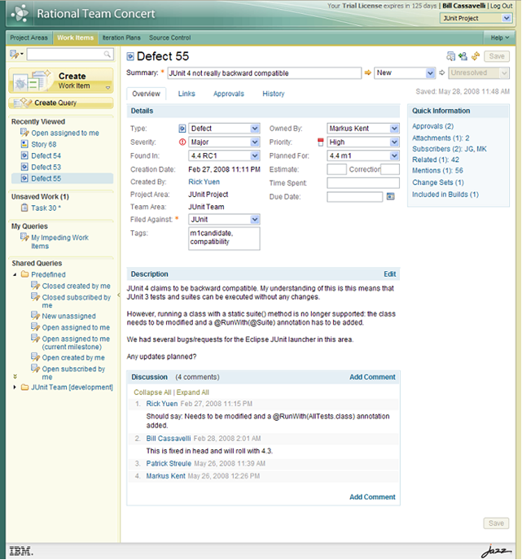This screenshot has height=560, width=522.
Task: Click the Jazz logo in the footer
Action: pyautogui.click(x=496, y=551)
